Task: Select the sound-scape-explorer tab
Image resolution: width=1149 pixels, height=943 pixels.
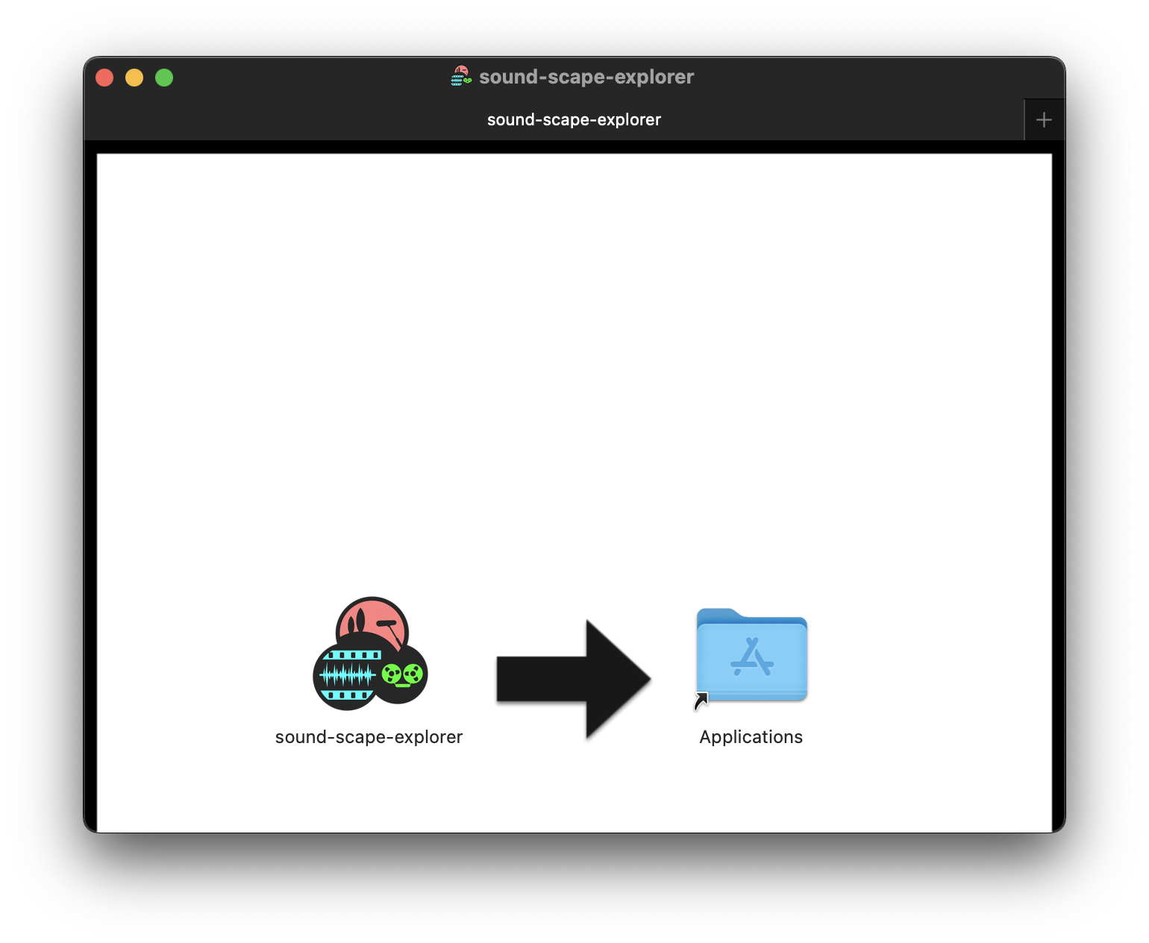Action: click(573, 120)
